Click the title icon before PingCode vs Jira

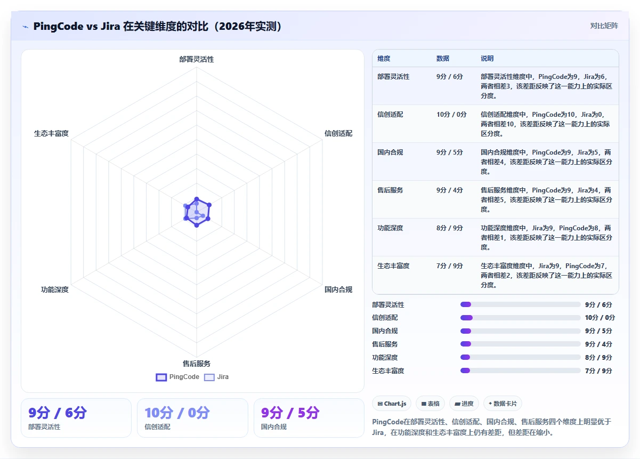point(25,27)
